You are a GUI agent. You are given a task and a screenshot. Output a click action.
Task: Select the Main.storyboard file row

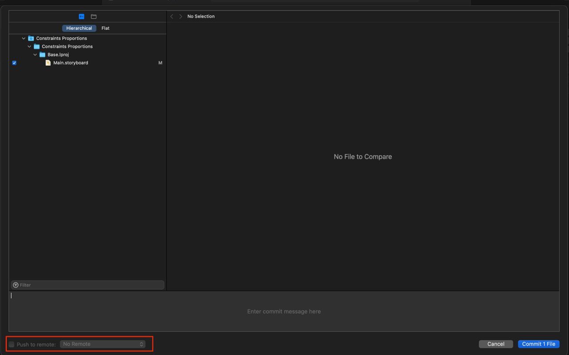[x=87, y=63]
